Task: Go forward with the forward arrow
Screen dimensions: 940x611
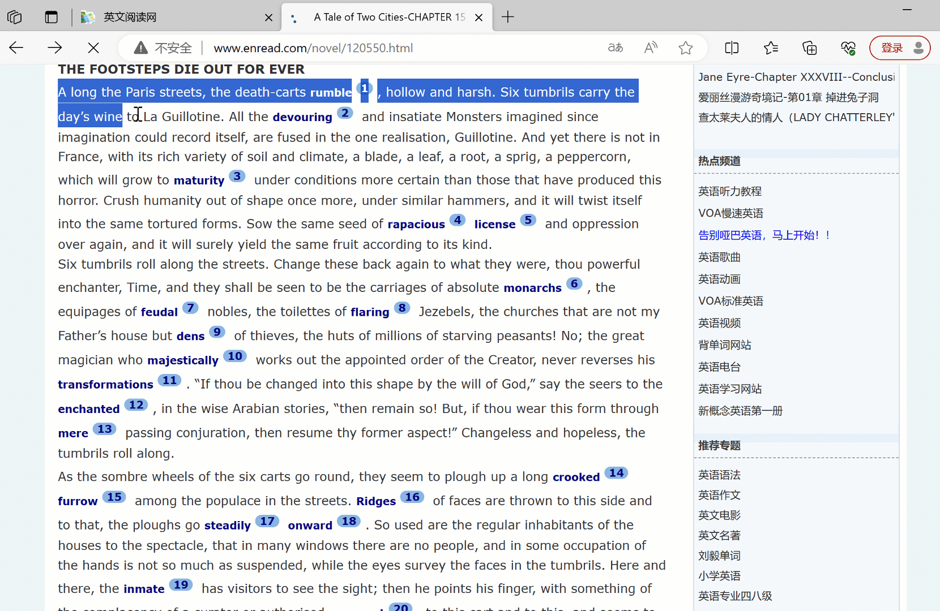Action: pos(55,48)
